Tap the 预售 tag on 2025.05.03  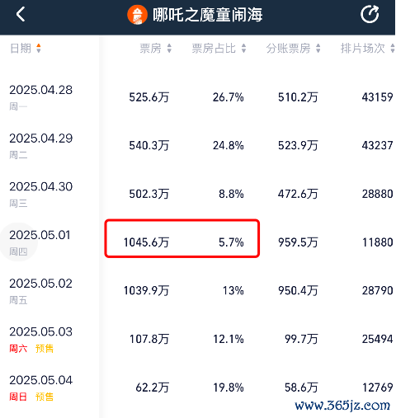[45, 349]
